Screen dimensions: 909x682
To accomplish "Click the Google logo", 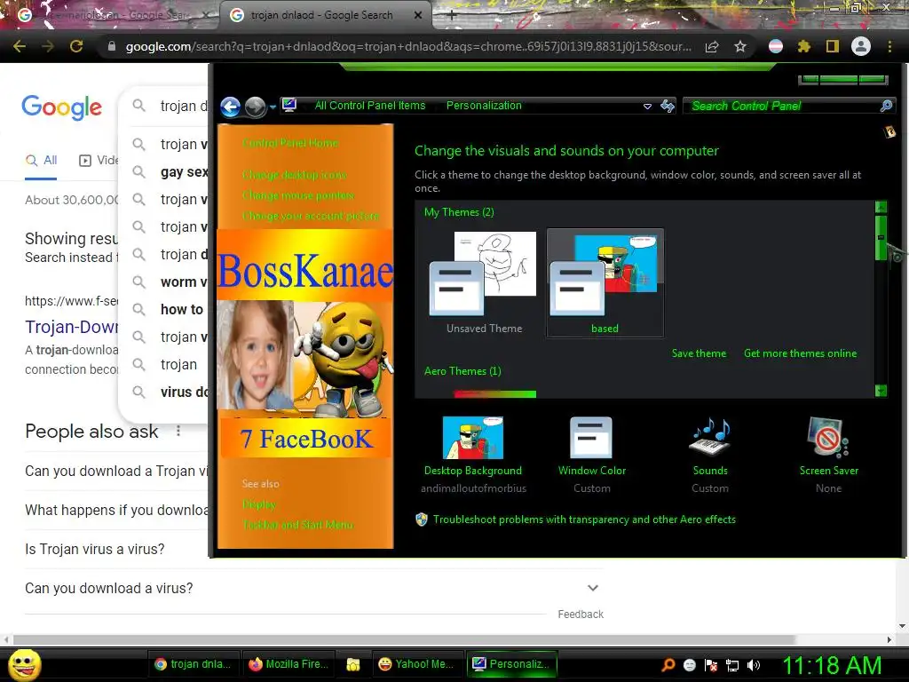I will point(61,107).
